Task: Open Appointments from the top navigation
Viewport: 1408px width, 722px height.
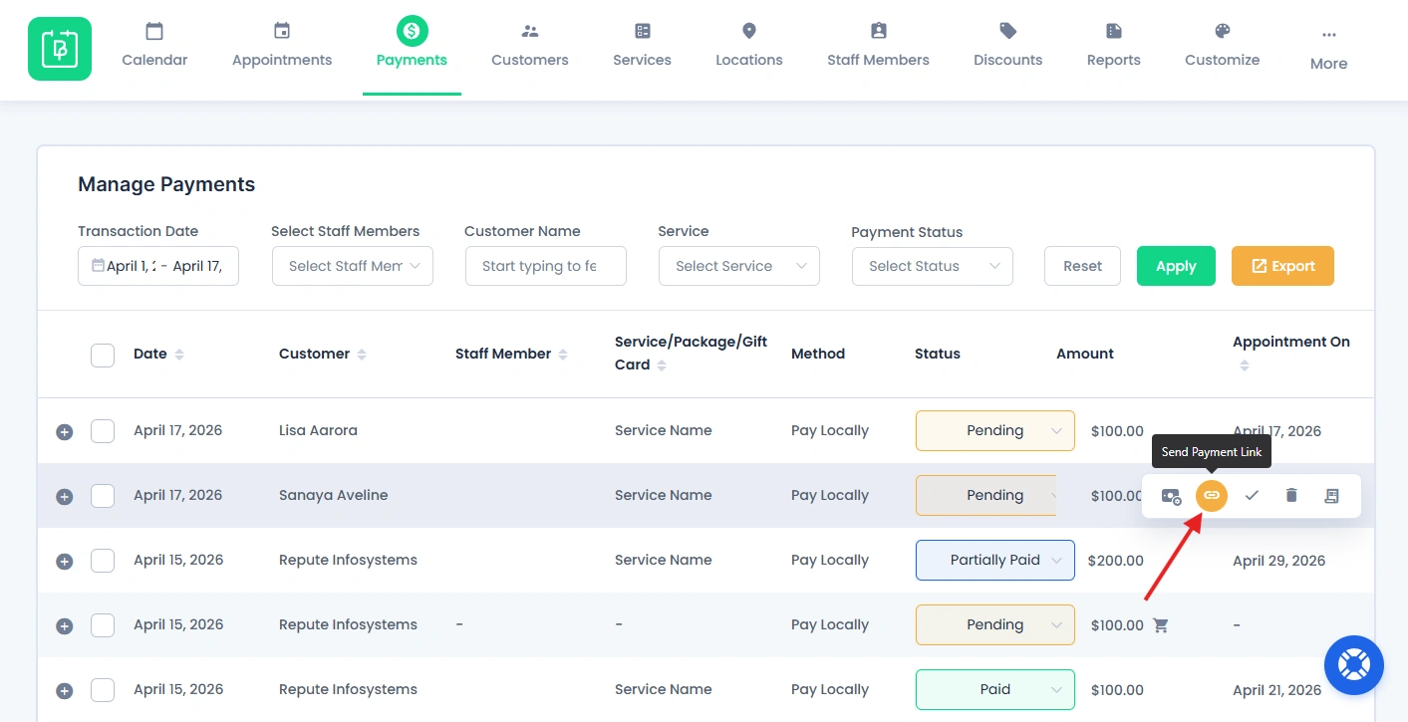Action: pos(282,48)
